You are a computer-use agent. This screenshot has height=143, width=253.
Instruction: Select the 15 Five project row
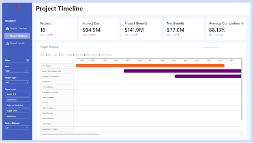pyautogui.click(x=57, y=103)
